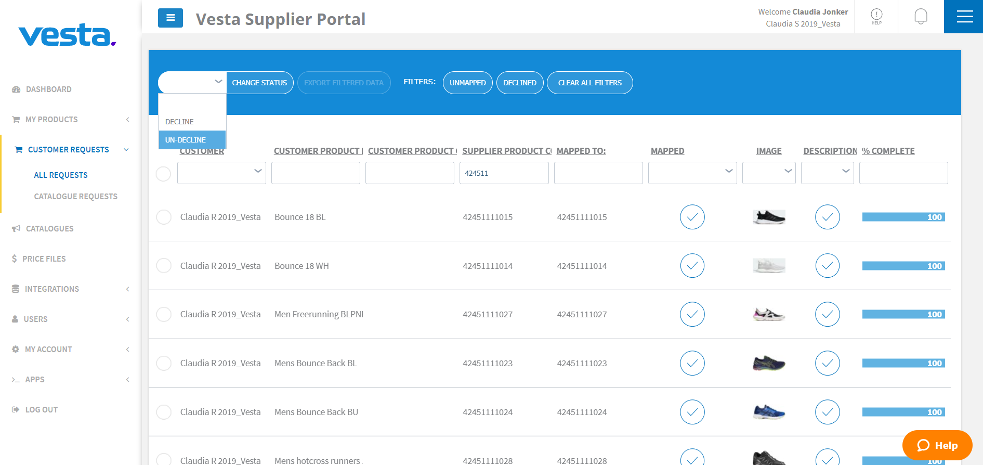
Task: Click the blue sidebar toggle hamburger button
Action: coord(171,18)
